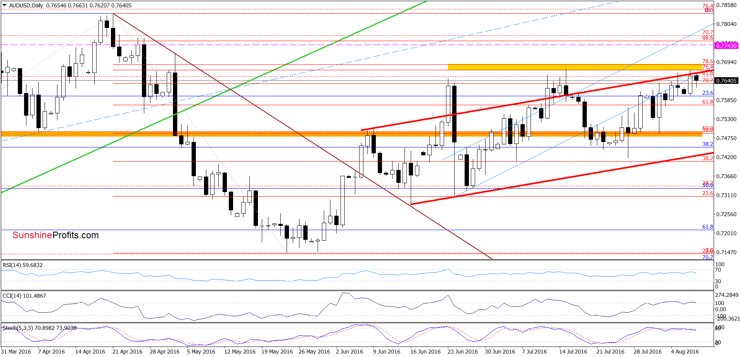
Task: Open the chart menu triangle beside AUDUSD,Daily
Action: point(5,5)
